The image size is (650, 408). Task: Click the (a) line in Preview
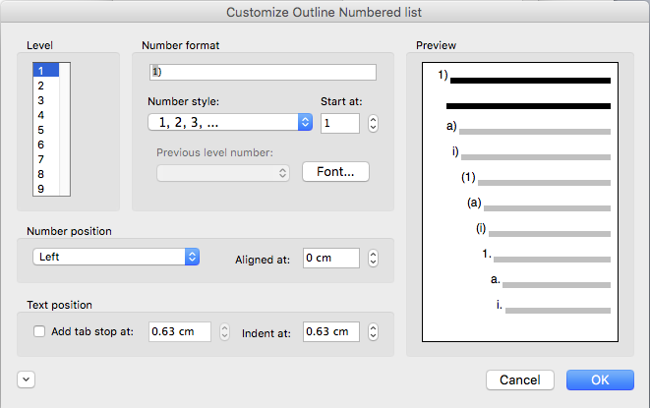coord(539,204)
